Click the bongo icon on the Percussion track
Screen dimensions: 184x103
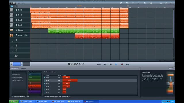(11, 35)
